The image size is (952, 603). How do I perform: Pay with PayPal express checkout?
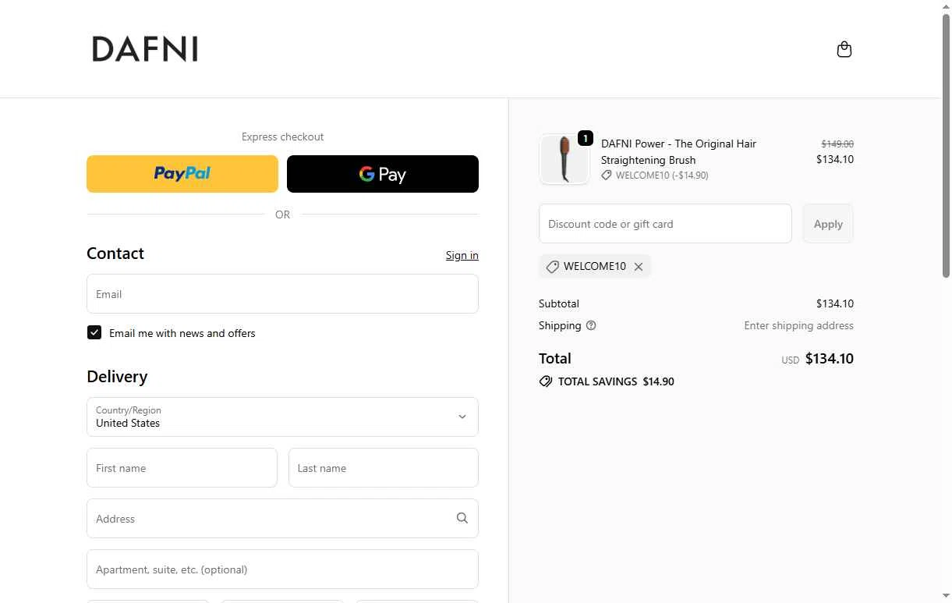point(182,174)
